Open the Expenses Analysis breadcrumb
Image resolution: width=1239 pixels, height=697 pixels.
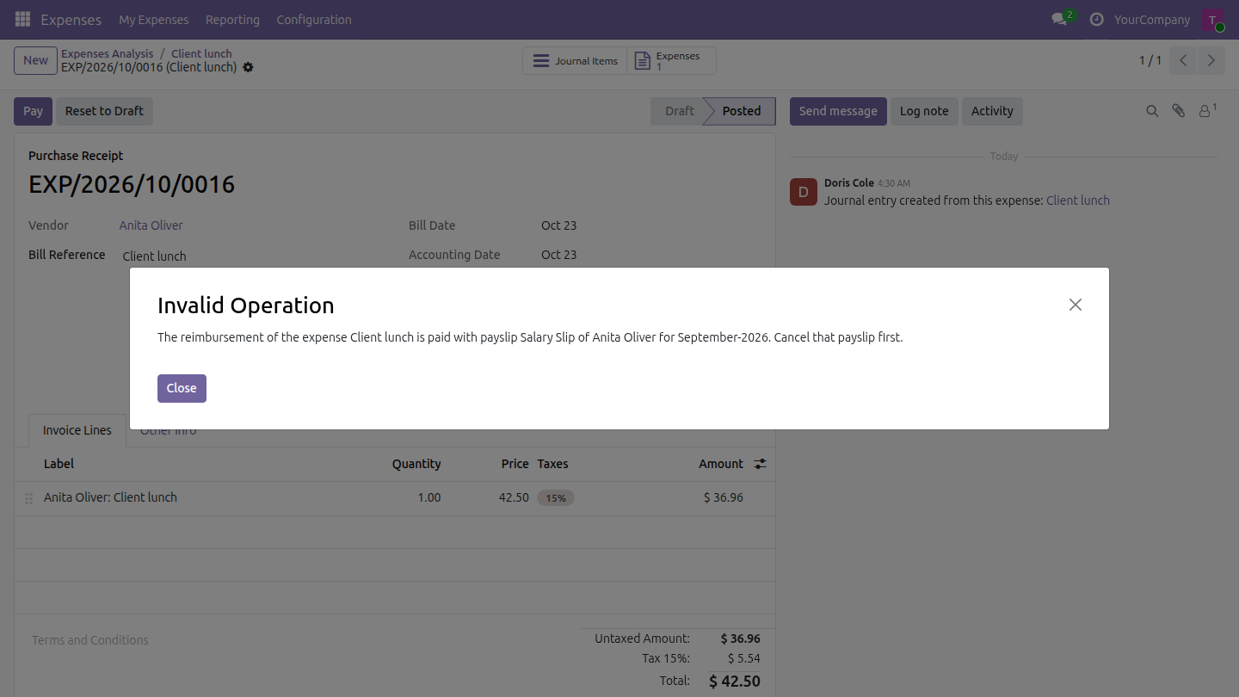point(107,53)
